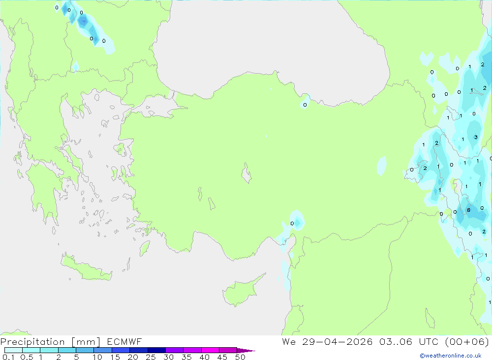Click the '03..06' hour range text

point(396,341)
